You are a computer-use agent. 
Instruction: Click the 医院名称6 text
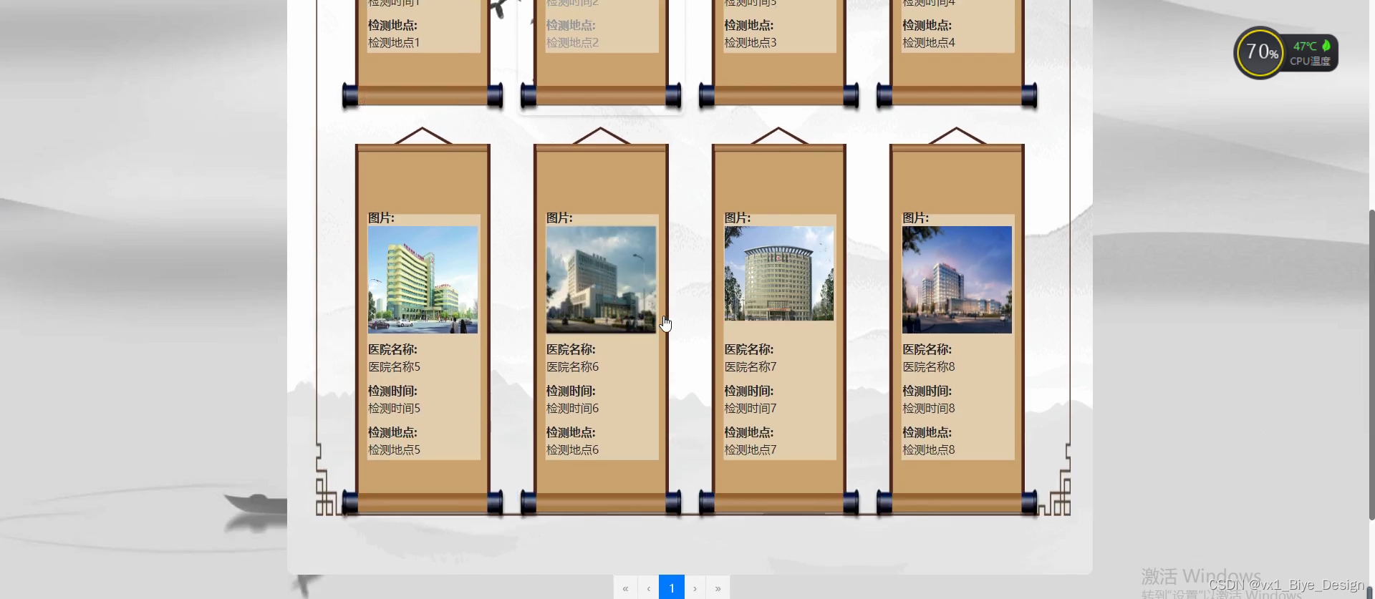pos(572,366)
